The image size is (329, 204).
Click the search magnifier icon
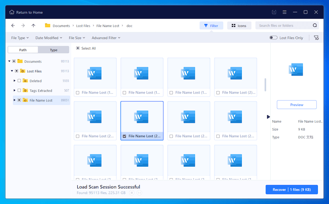(315, 25)
